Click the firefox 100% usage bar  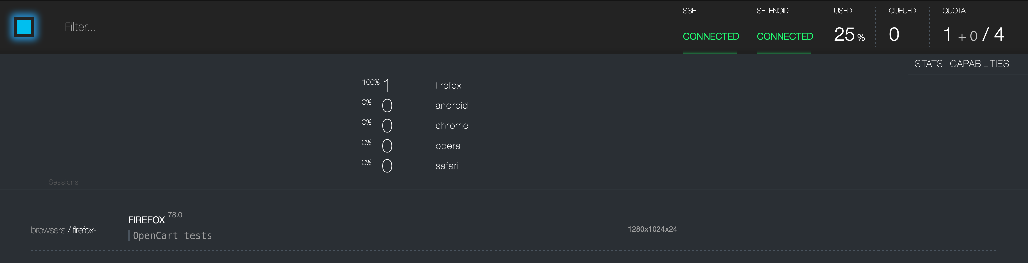(514, 95)
